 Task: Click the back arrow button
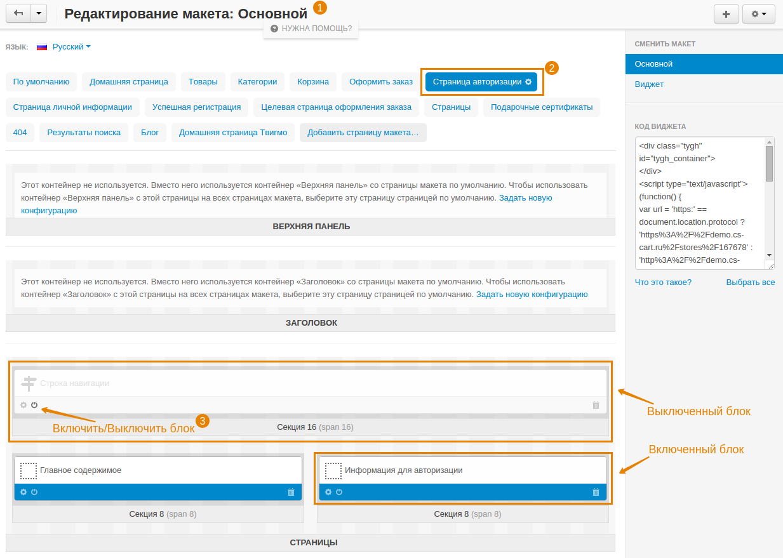pyautogui.click(x=18, y=13)
